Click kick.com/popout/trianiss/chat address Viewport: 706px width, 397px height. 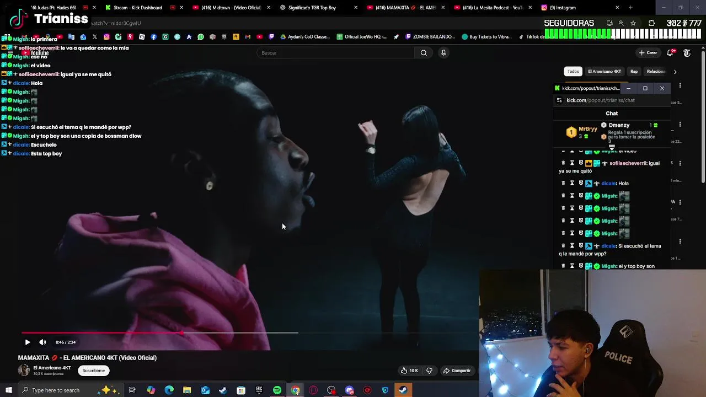601,100
